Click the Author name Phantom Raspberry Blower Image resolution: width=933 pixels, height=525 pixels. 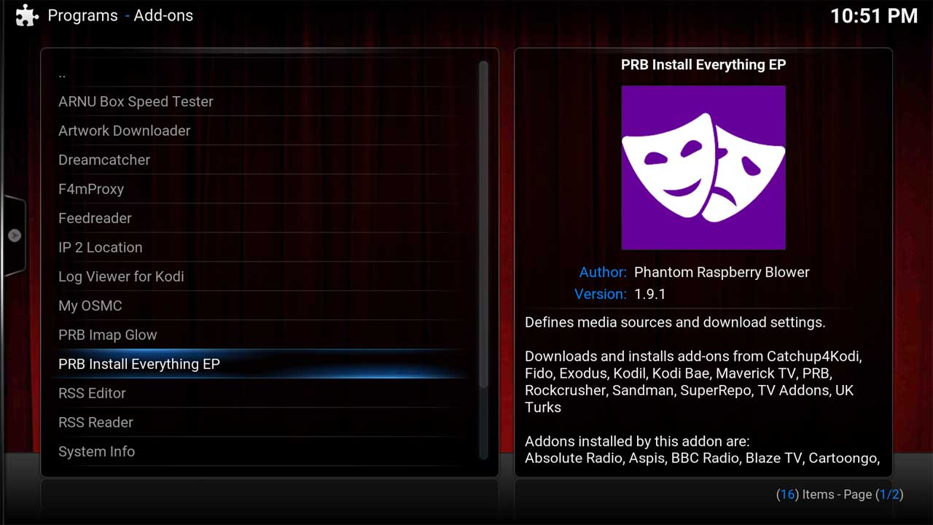722,272
